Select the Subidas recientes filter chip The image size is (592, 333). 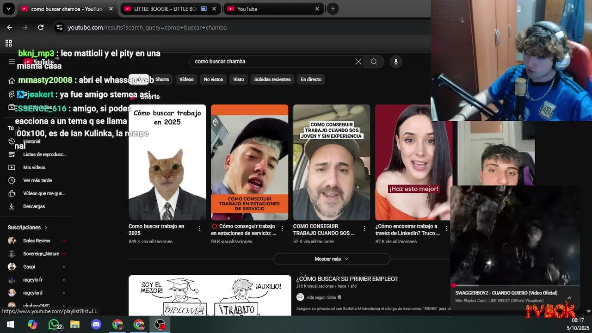272,80
